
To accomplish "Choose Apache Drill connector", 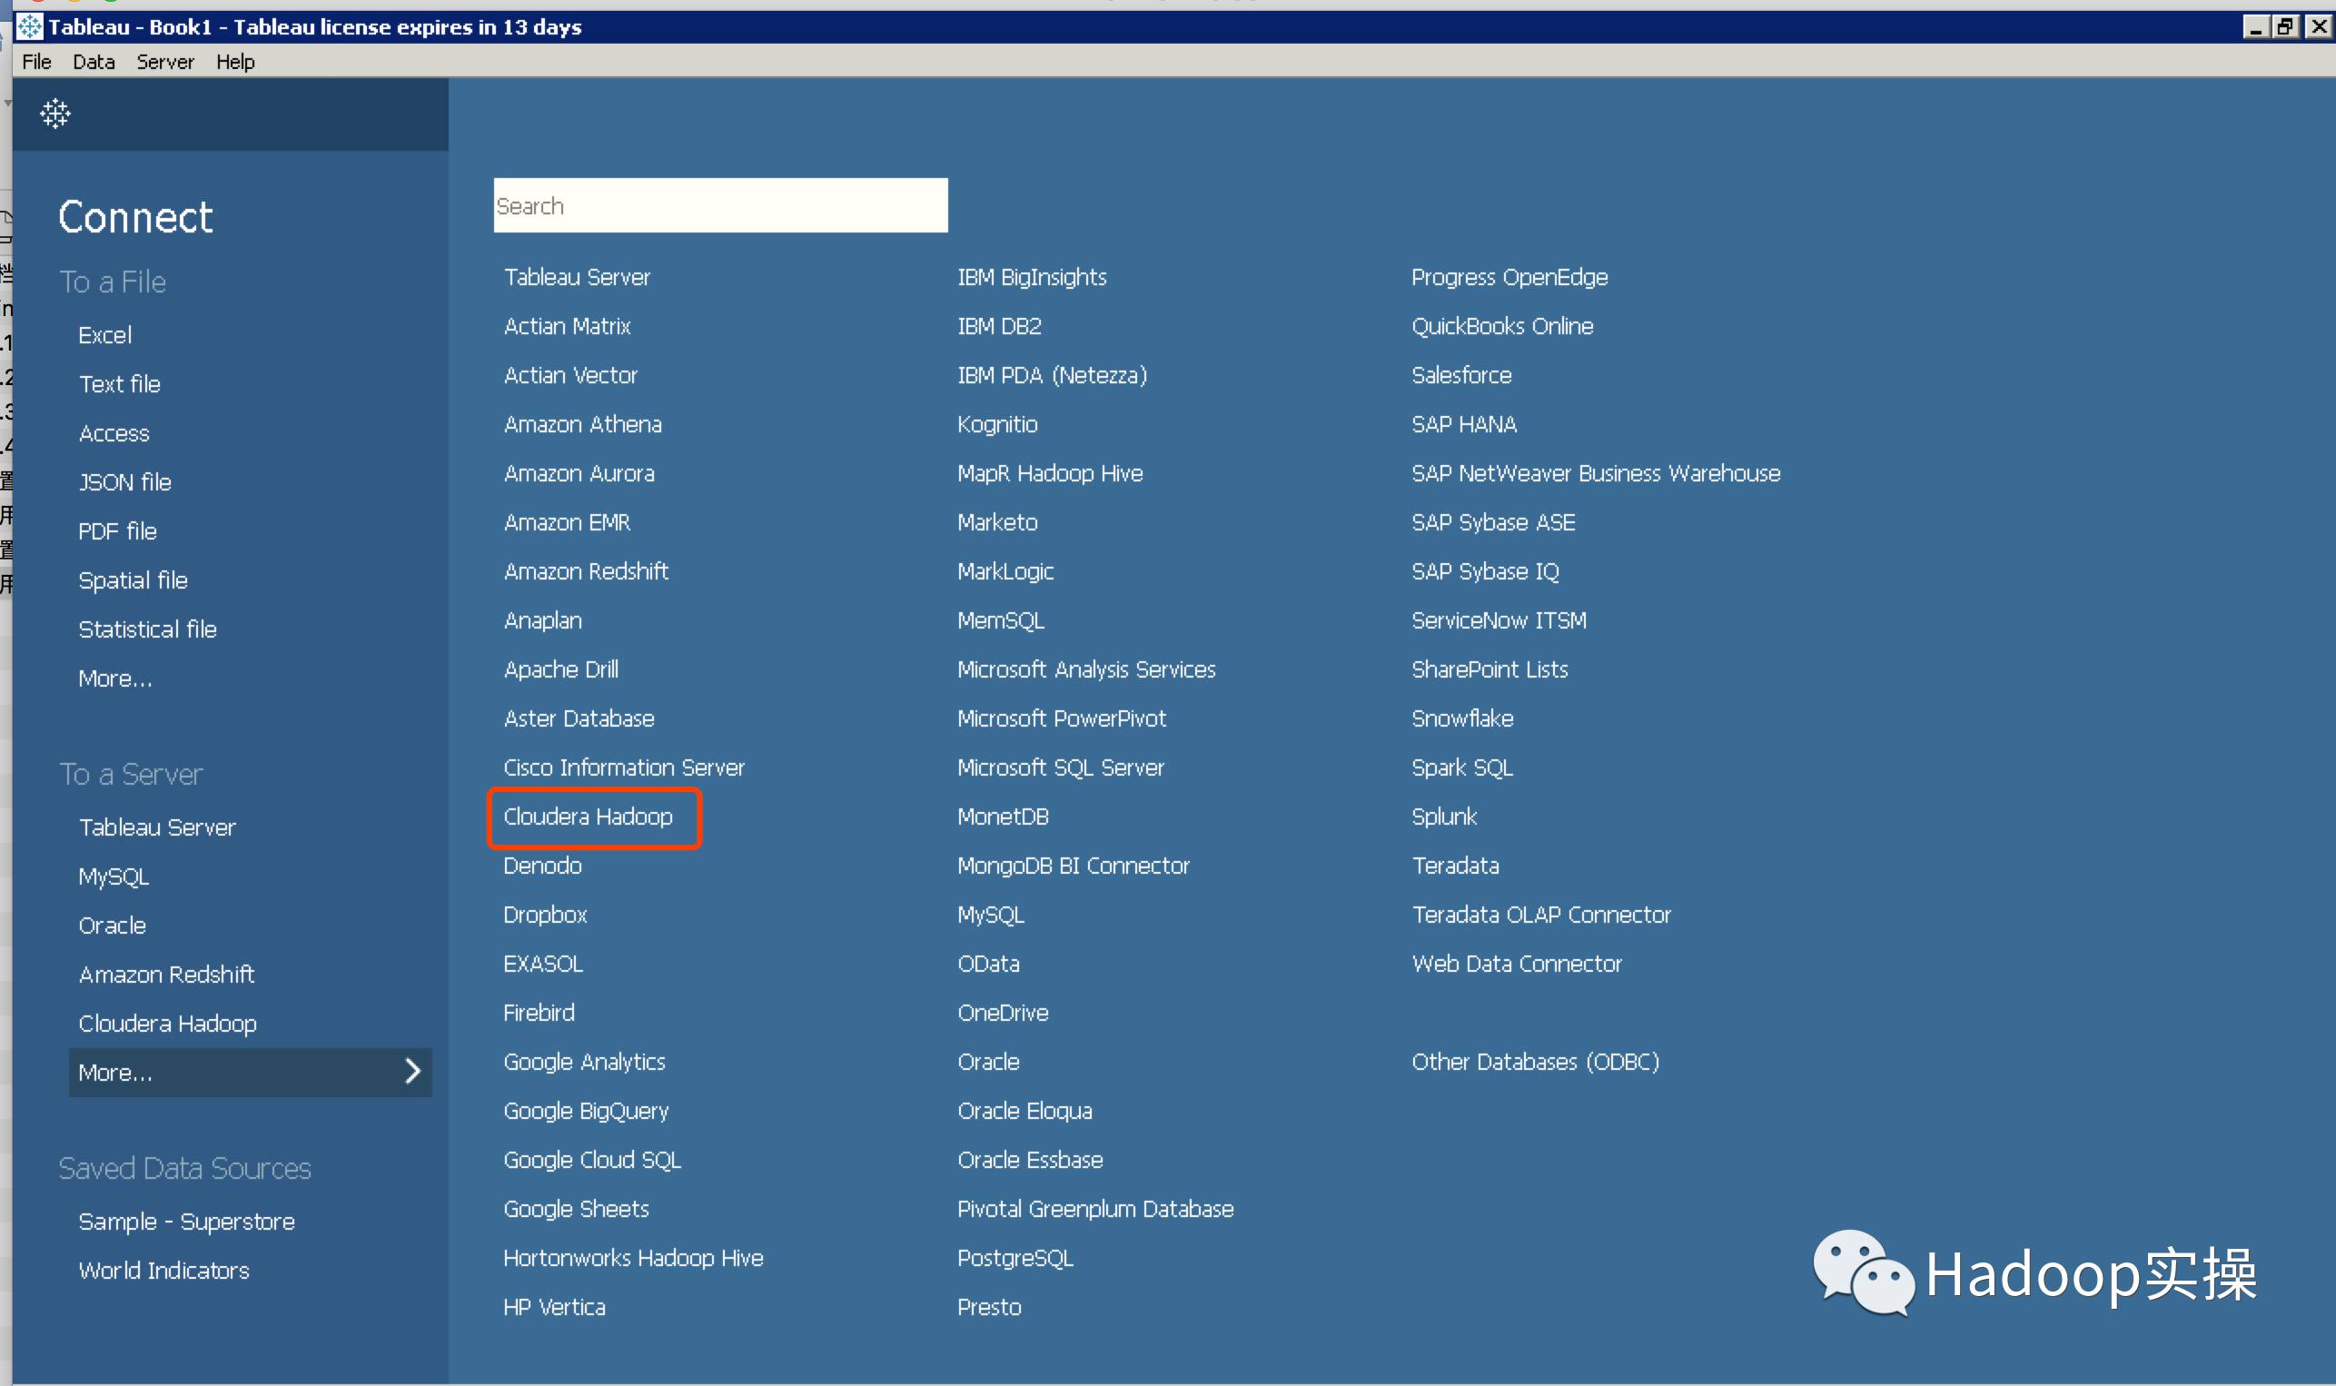I will (561, 669).
